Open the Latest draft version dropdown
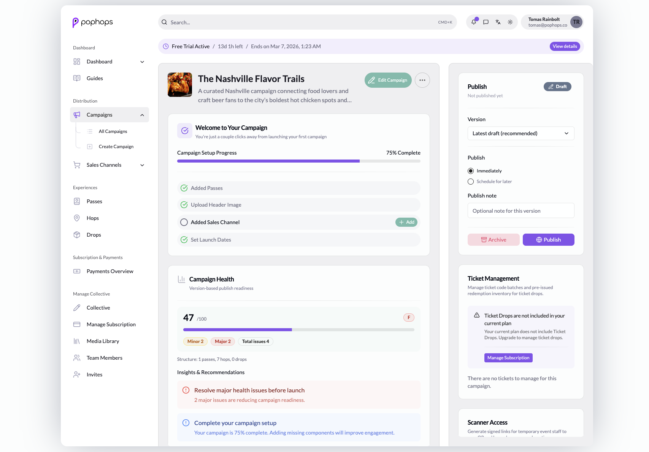 (x=520, y=133)
